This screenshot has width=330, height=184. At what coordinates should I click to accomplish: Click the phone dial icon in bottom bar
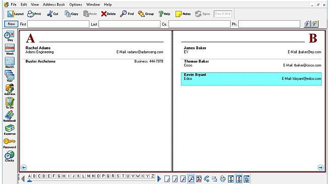point(207,179)
